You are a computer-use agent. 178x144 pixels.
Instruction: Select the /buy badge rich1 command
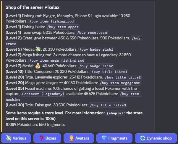point(96,49)
